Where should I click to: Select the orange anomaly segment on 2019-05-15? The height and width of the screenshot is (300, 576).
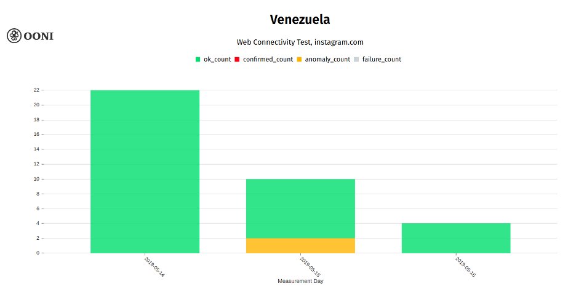point(300,245)
